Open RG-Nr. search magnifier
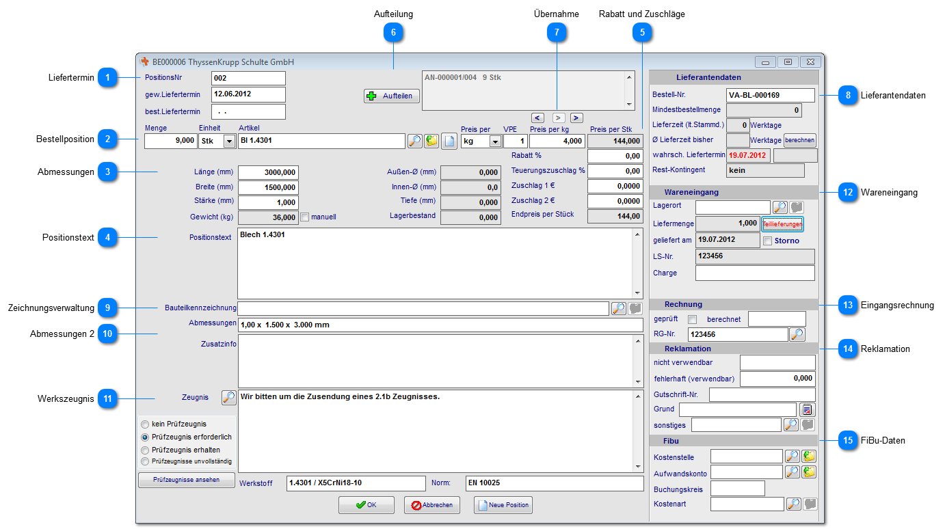 [797, 334]
